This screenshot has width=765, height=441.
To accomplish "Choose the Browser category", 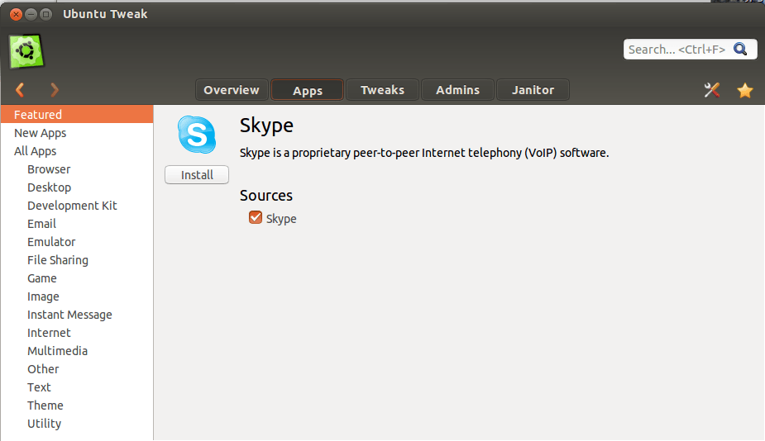I will pos(77,169).
